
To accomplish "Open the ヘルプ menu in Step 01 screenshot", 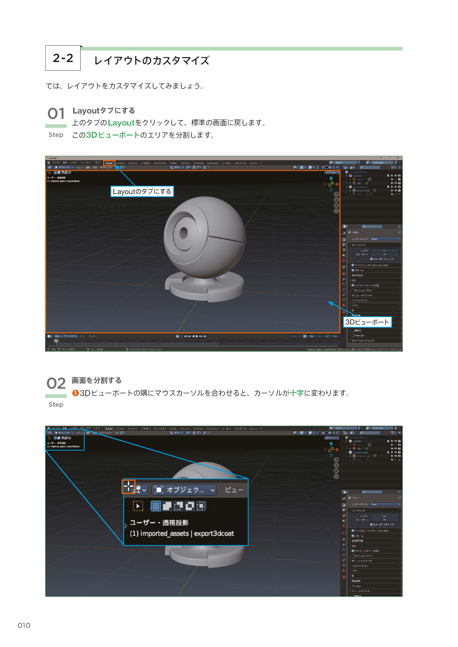I will [x=97, y=162].
